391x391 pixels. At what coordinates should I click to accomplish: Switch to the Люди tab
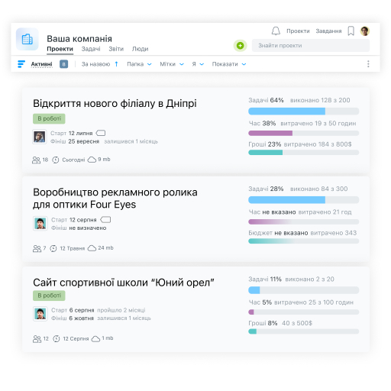click(140, 49)
